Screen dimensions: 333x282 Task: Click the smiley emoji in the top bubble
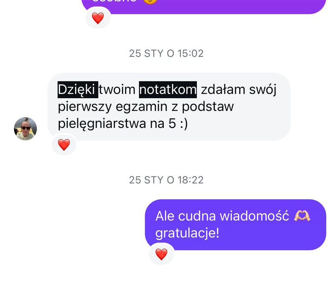tap(150, 1)
